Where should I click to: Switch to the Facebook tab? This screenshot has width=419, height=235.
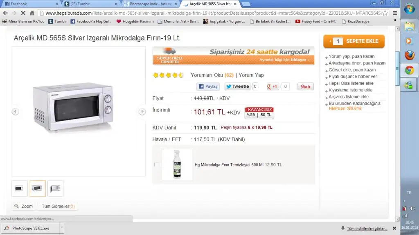point(32,4)
